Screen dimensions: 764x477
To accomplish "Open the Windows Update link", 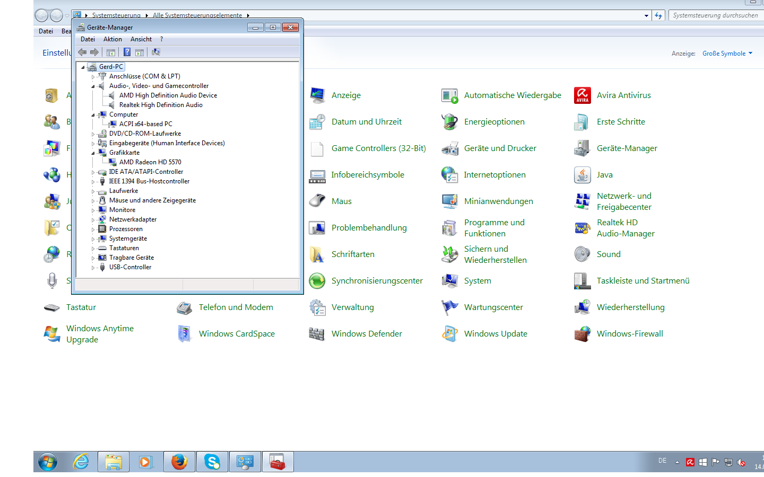I will point(496,334).
